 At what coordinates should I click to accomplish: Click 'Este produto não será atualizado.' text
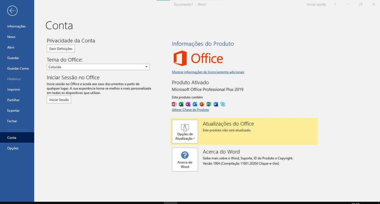pyautogui.click(x=227, y=130)
